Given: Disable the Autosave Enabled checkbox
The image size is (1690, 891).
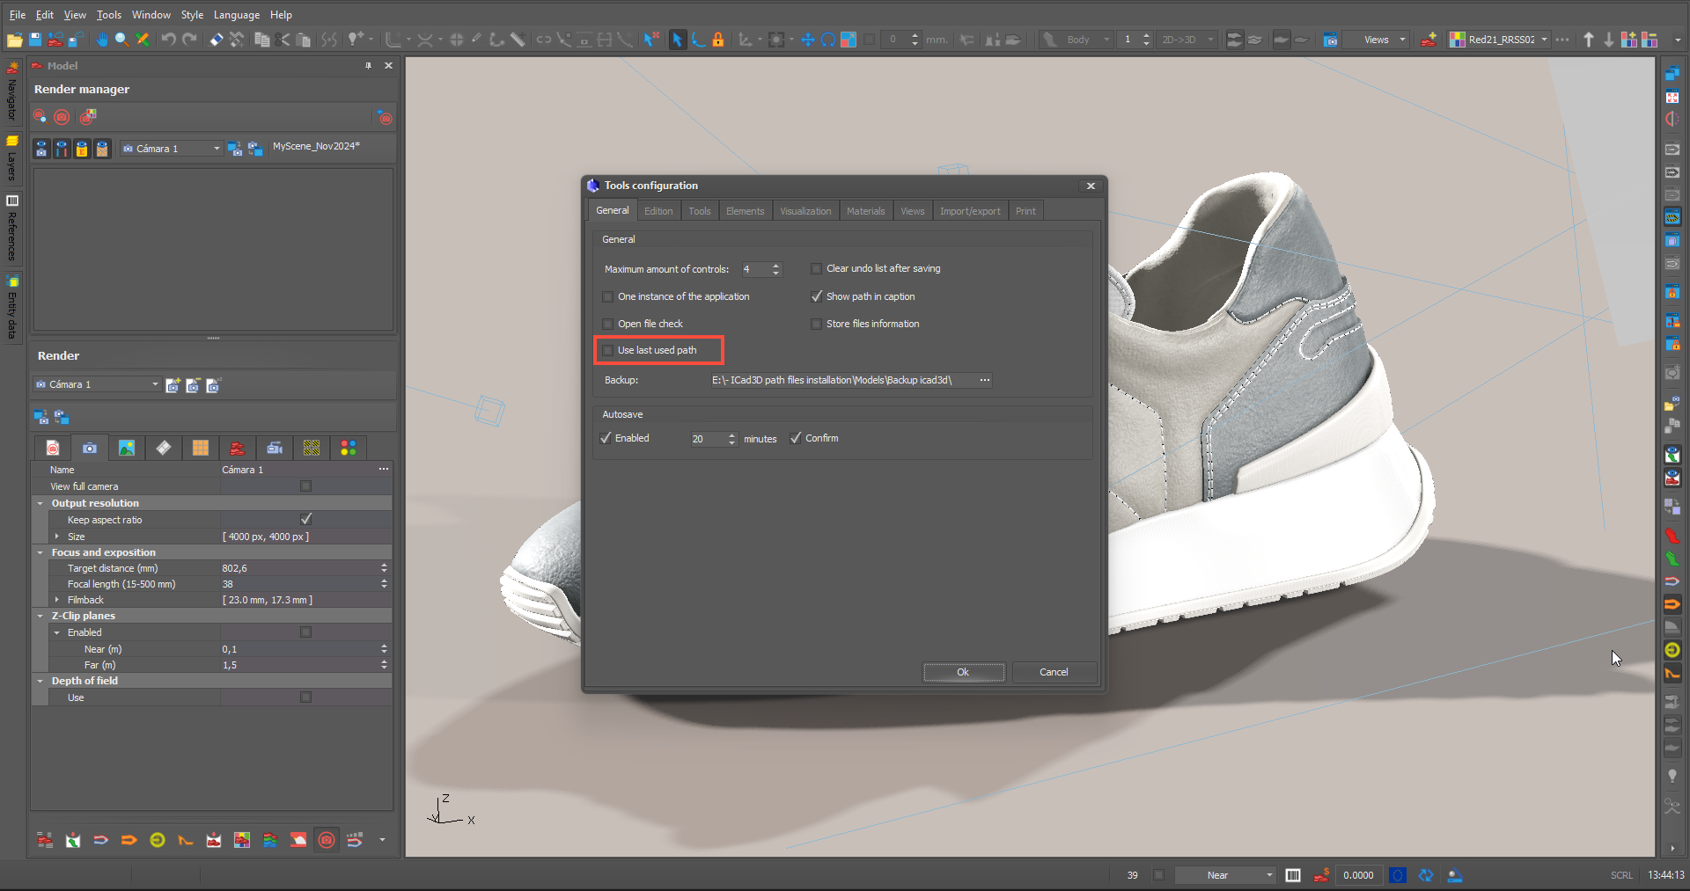Looking at the screenshot, I should [606, 439].
